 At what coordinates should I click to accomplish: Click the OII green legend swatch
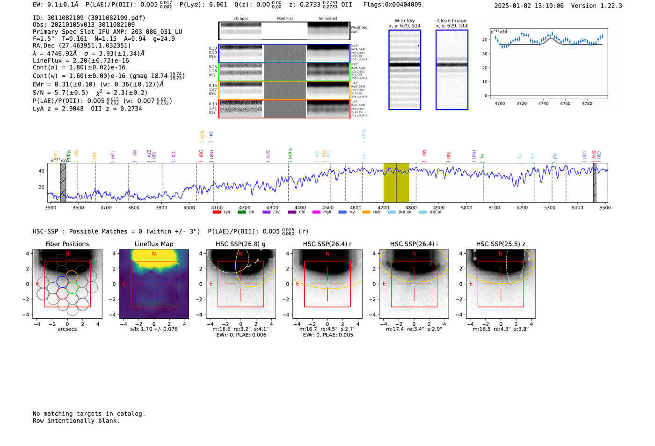tap(241, 212)
